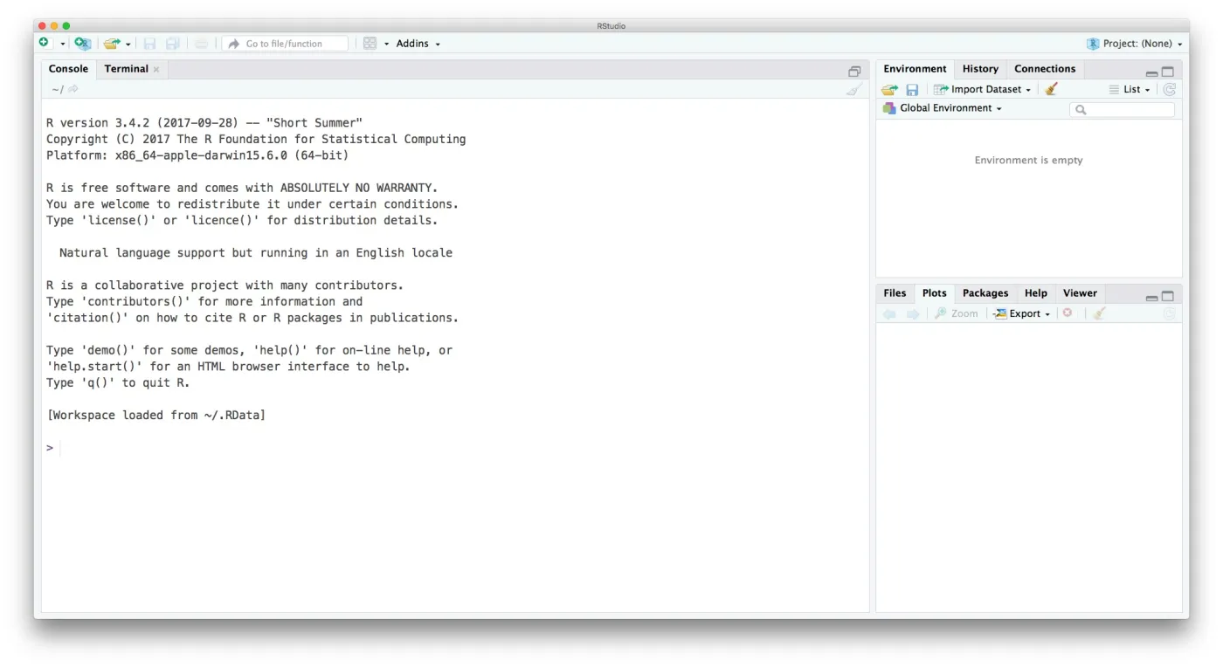This screenshot has height=667, width=1223.
Task: Click the workspace panes grid icon
Action: point(370,43)
